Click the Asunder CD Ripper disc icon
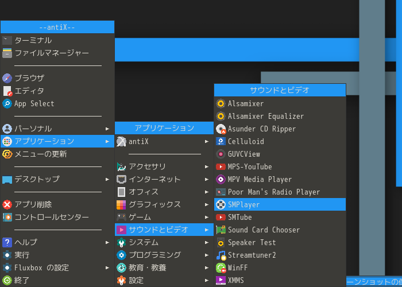Viewport: 402px width, 287px height. click(x=221, y=129)
